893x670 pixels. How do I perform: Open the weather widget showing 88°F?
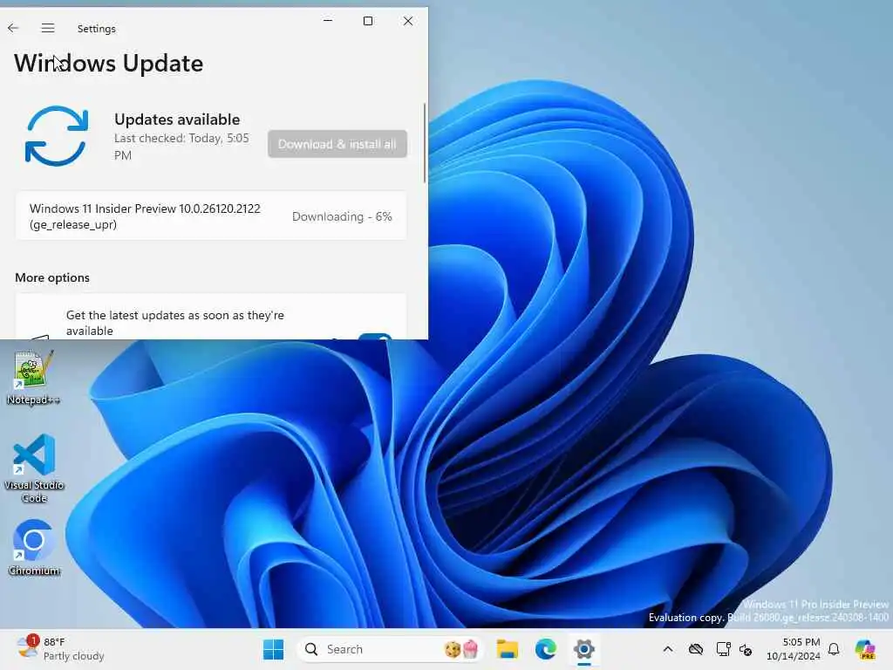[x=60, y=649]
